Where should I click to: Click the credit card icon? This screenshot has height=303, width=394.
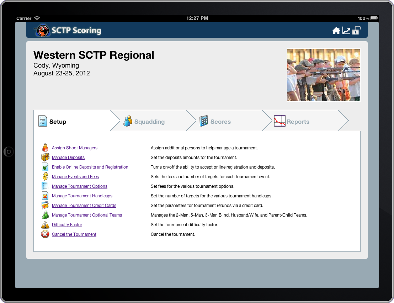coord(45,206)
